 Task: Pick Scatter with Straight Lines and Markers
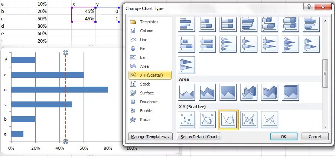coord(250,120)
